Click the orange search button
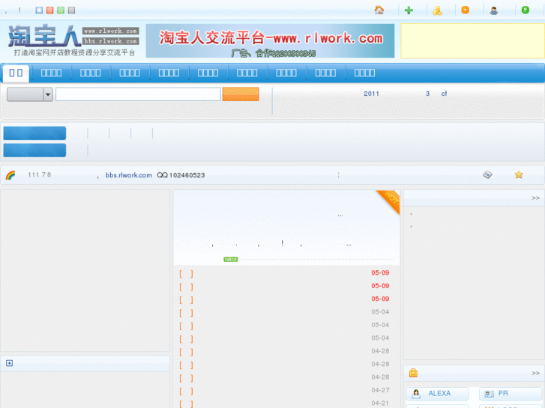 [241, 94]
